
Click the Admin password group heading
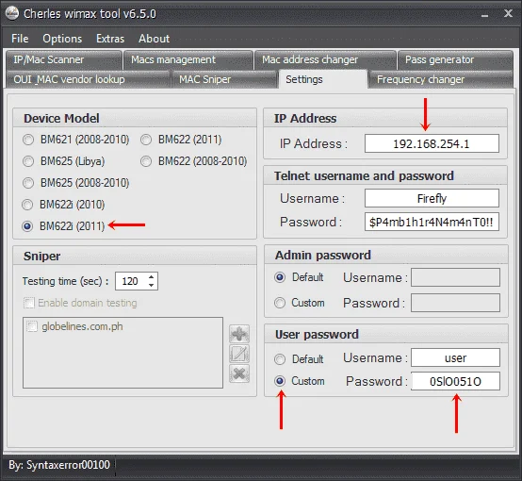(x=323, y=255)
